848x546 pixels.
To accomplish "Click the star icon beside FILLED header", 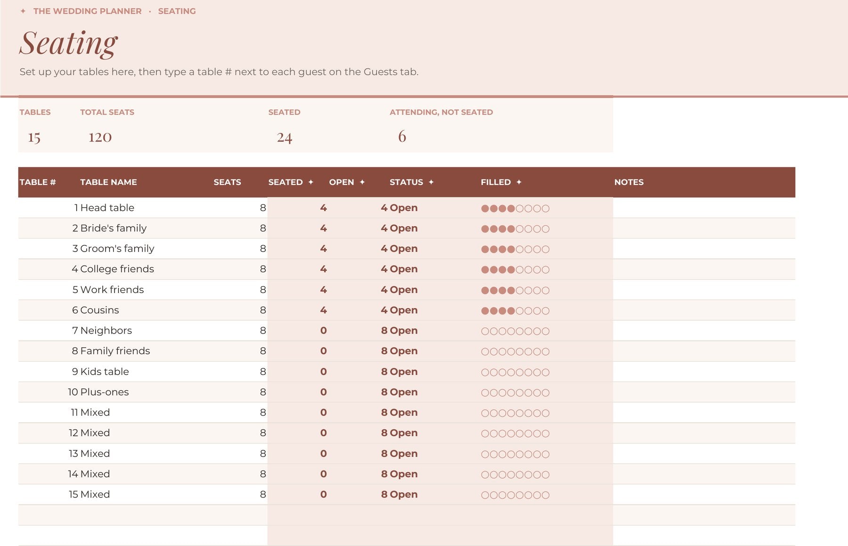I will pyautogui.click(x=519, y=182).
